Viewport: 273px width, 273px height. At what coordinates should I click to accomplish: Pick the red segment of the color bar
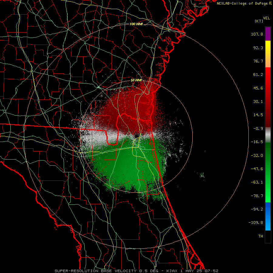tap(268, 97)
